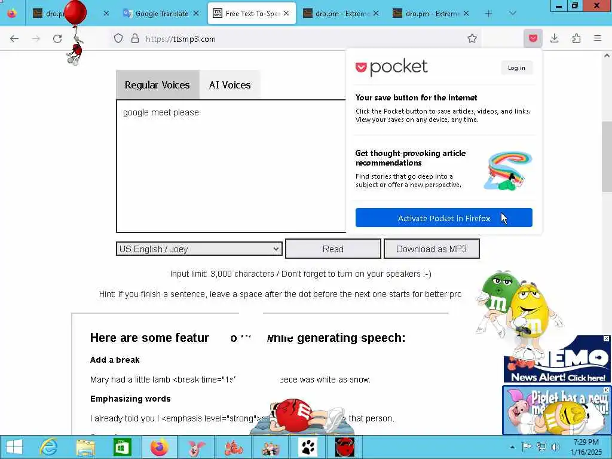The width and height of the screenshot is (612, 459).
Task: Show hidden system tray icons
Action: click(x=512, y=447)
